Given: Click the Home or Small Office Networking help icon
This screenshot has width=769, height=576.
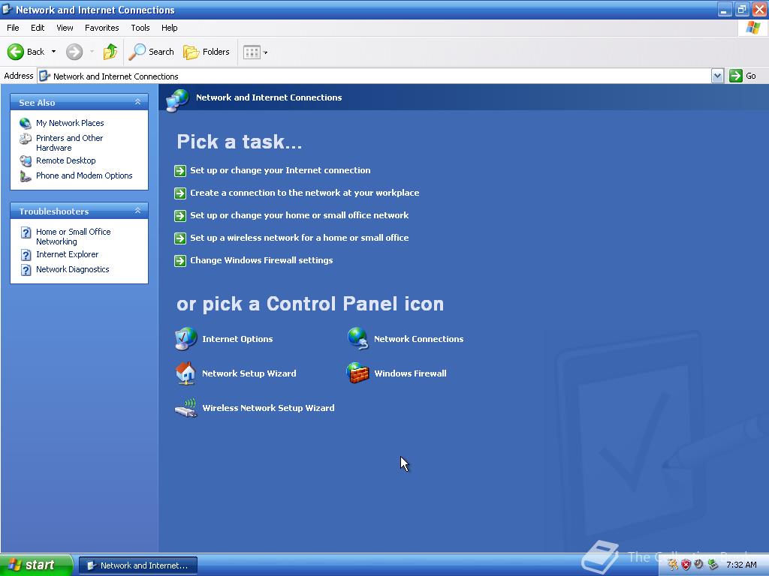Looking at the screenshot, I should [x=26, y=232].
